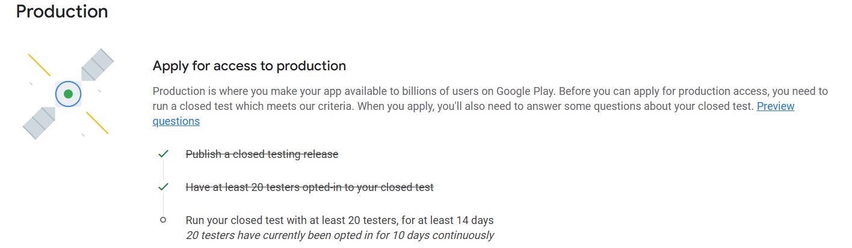Click the "Production" page heading

point(62,11)
